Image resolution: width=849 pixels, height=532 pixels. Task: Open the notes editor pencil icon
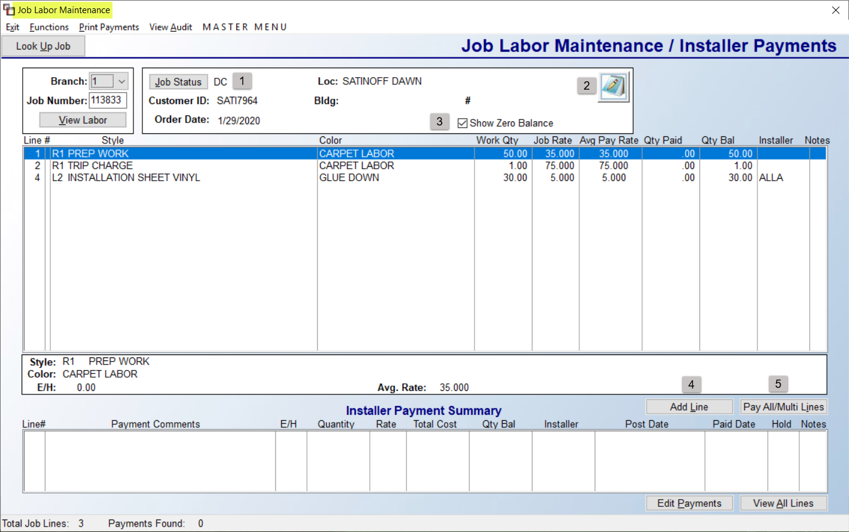point(614,86)
